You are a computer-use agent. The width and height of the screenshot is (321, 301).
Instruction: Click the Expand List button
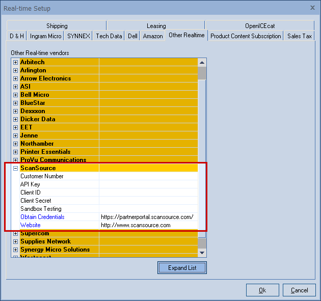pyautogui.click(x=182, y=267)
